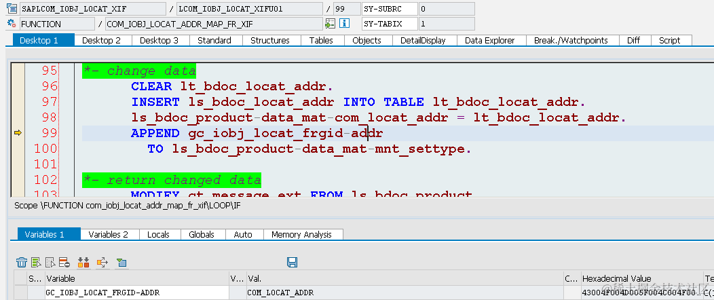Click the Scope path text below the editor
Viewport: 714px width, 300px height.
coord(128,205)
